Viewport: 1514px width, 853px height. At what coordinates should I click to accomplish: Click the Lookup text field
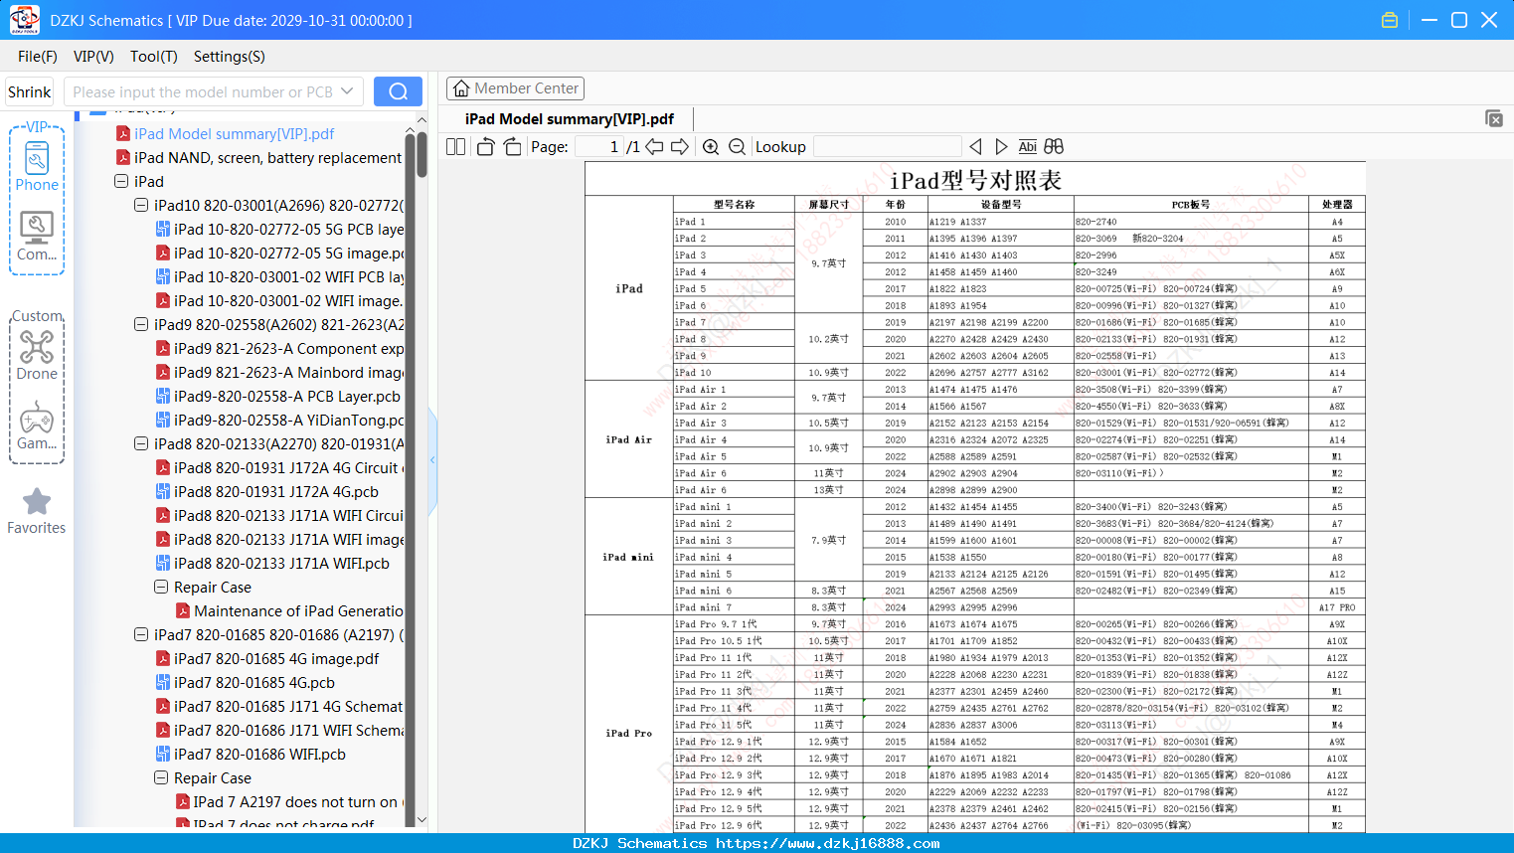click(x=888, y=147)
